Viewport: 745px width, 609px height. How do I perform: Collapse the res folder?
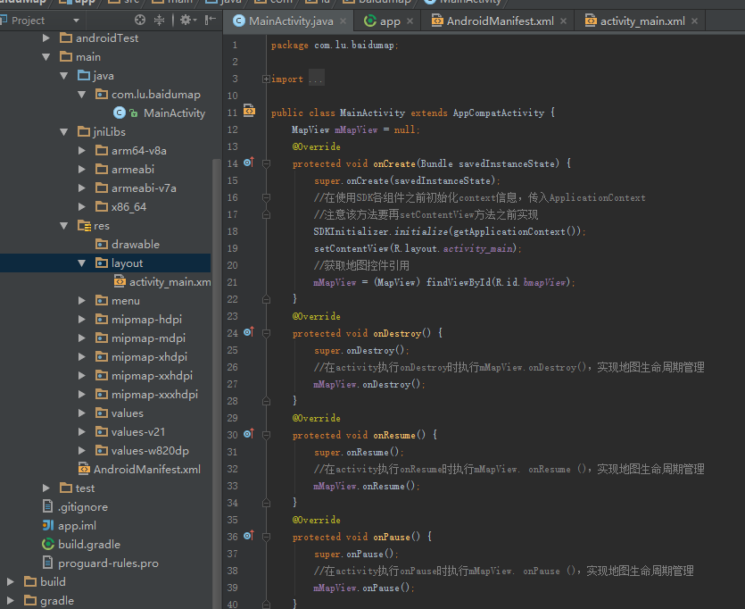pyautogui.click(x=64, y=226)
